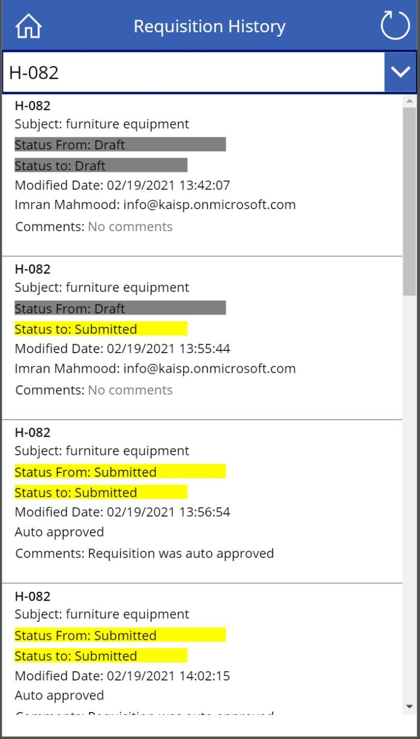Viewport: 420px width, 739px height.
Task: Click the H-082 combo box field
Action: pyautogui.click(x=164, y=71)
